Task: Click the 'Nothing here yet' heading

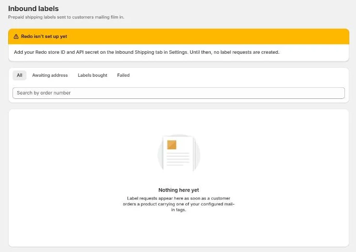Action: point(178,190)
